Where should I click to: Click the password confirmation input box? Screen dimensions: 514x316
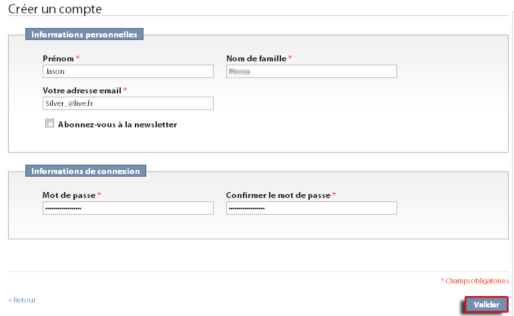click(312, 208)
